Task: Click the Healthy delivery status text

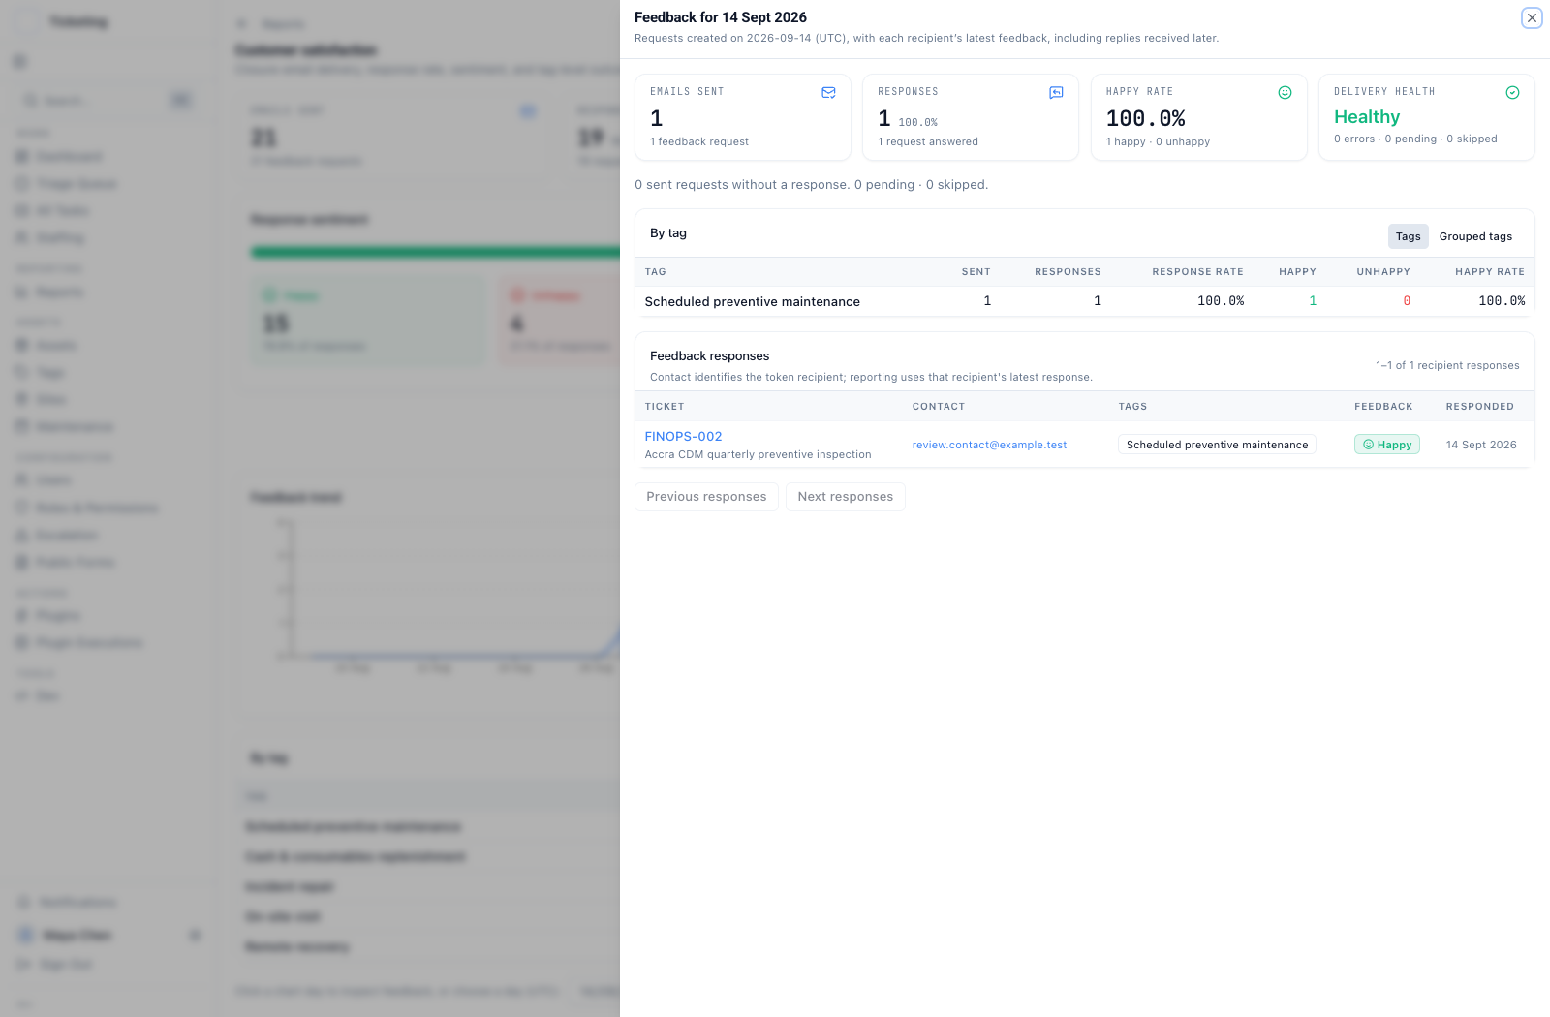Action: coord(1367,117)
